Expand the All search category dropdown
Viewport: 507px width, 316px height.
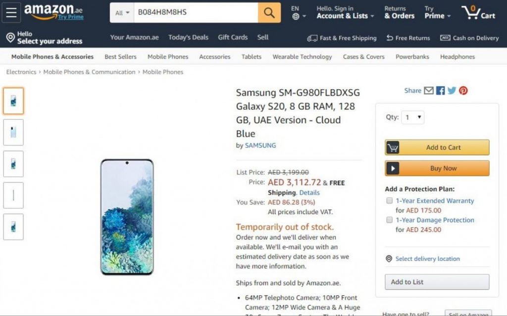pos(122,13)
